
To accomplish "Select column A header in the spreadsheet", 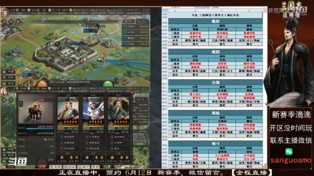I will coord(175,11).
